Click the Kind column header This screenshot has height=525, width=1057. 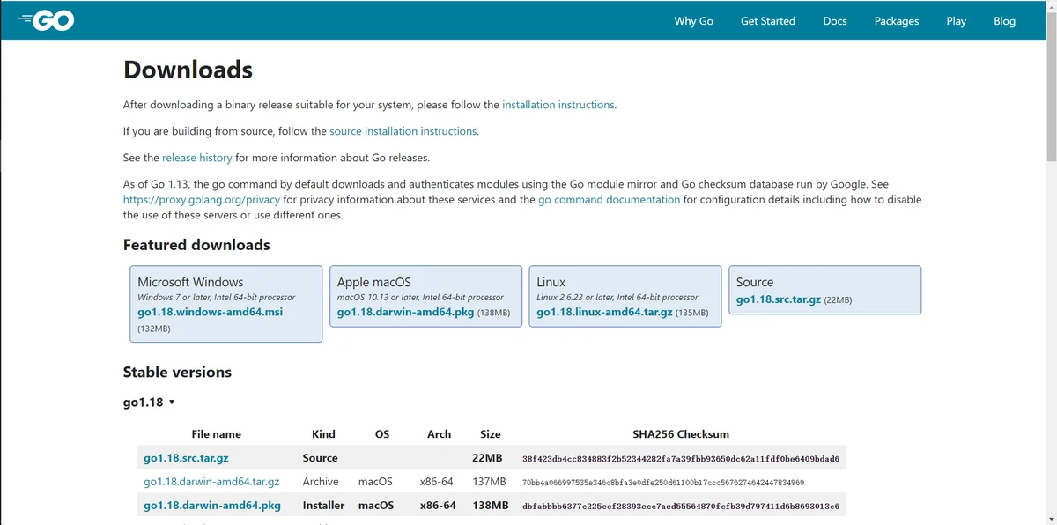click(x=323, y=434)
